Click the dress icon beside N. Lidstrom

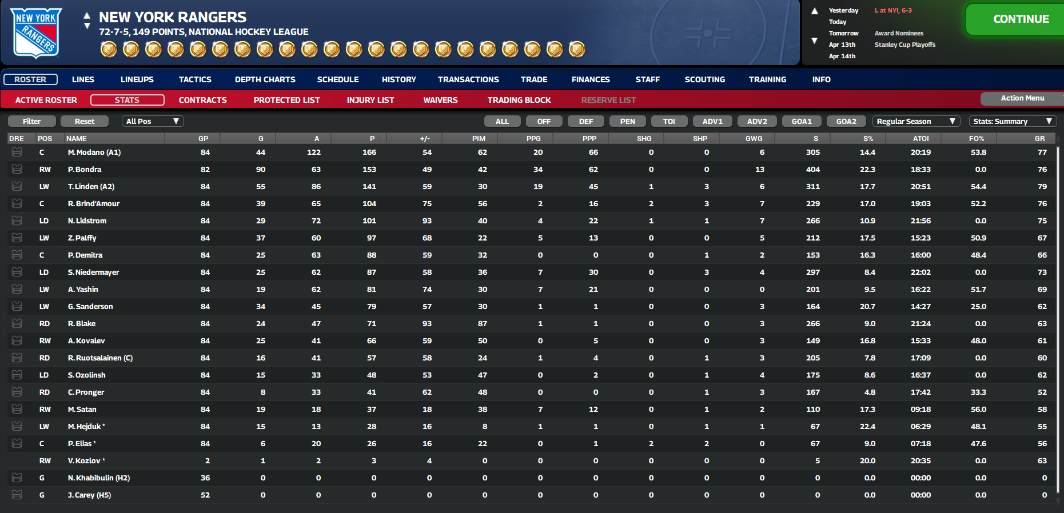click(17, 221)
